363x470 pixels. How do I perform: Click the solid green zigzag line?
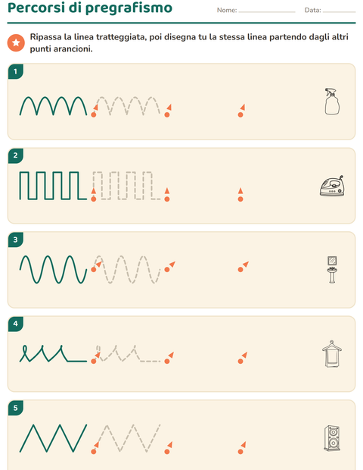click(x=53, y=438)
